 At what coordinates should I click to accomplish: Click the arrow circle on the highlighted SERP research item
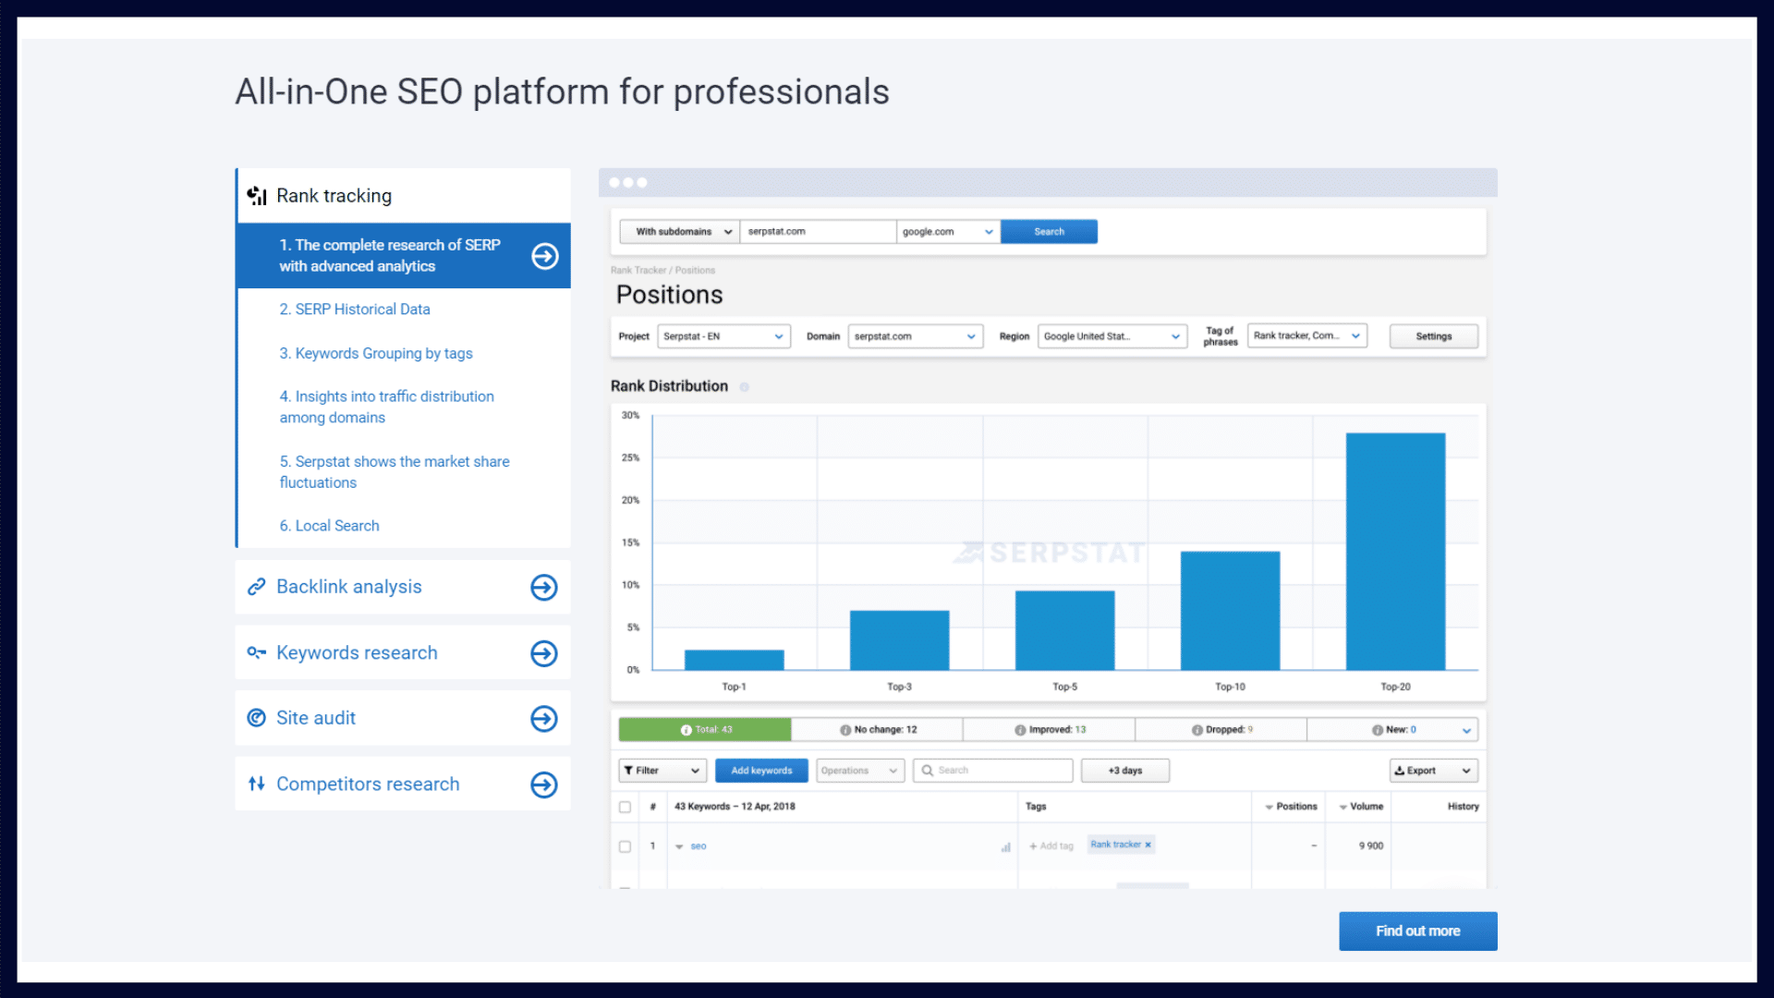[545, 256]
